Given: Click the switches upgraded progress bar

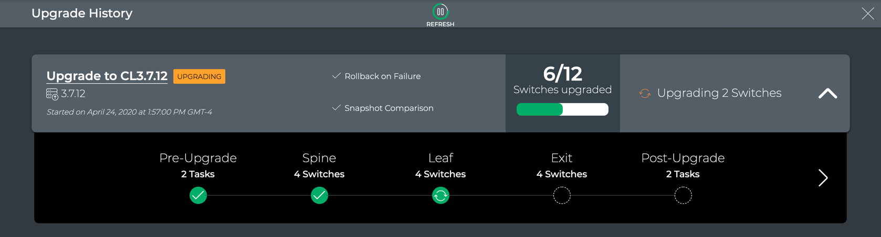Looking at the screenshot, I should (562, 109).
